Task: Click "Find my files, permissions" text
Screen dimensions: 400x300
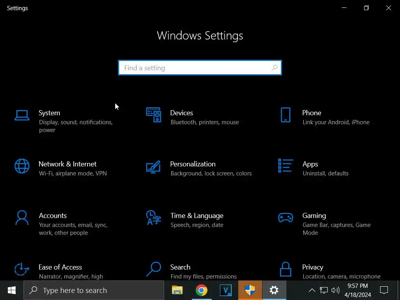Action: 204,277
